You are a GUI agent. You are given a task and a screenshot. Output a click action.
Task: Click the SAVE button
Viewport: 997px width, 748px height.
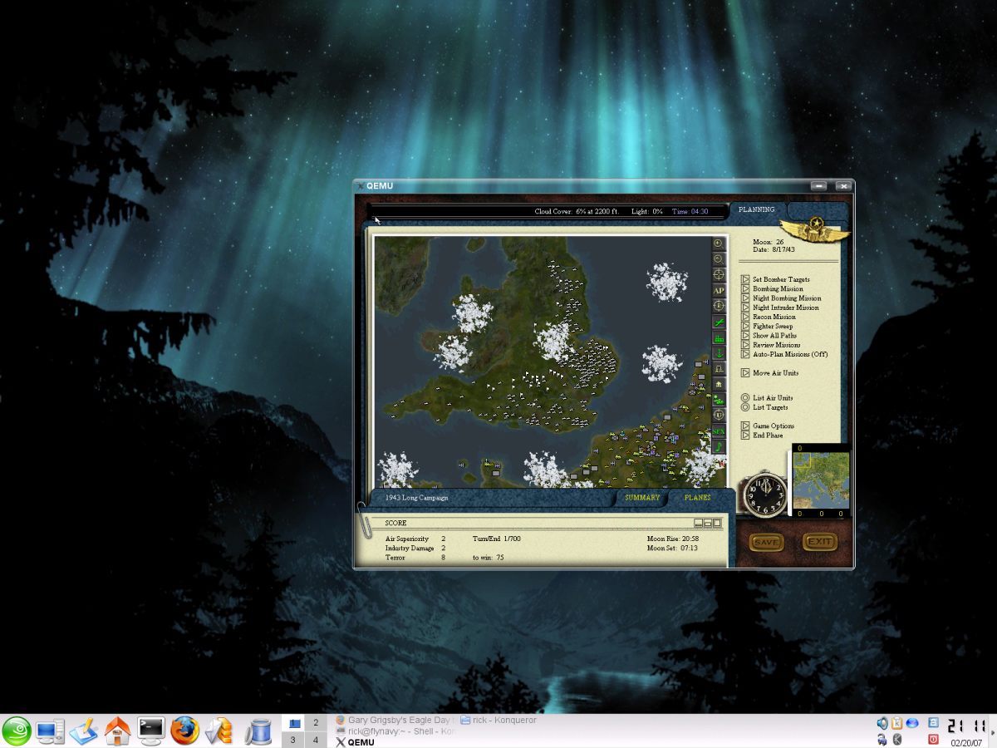[x=766, y=542]
